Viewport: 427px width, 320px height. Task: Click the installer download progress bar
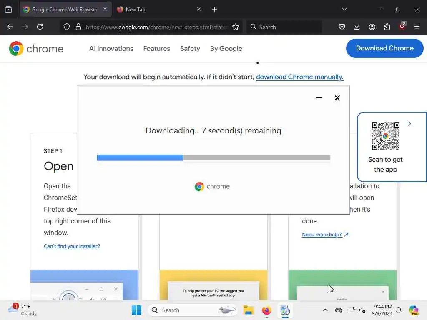[x=213, y=157]
